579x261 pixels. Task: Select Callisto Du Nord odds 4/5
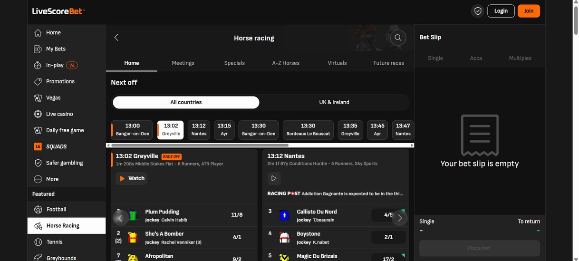(388, 215)
